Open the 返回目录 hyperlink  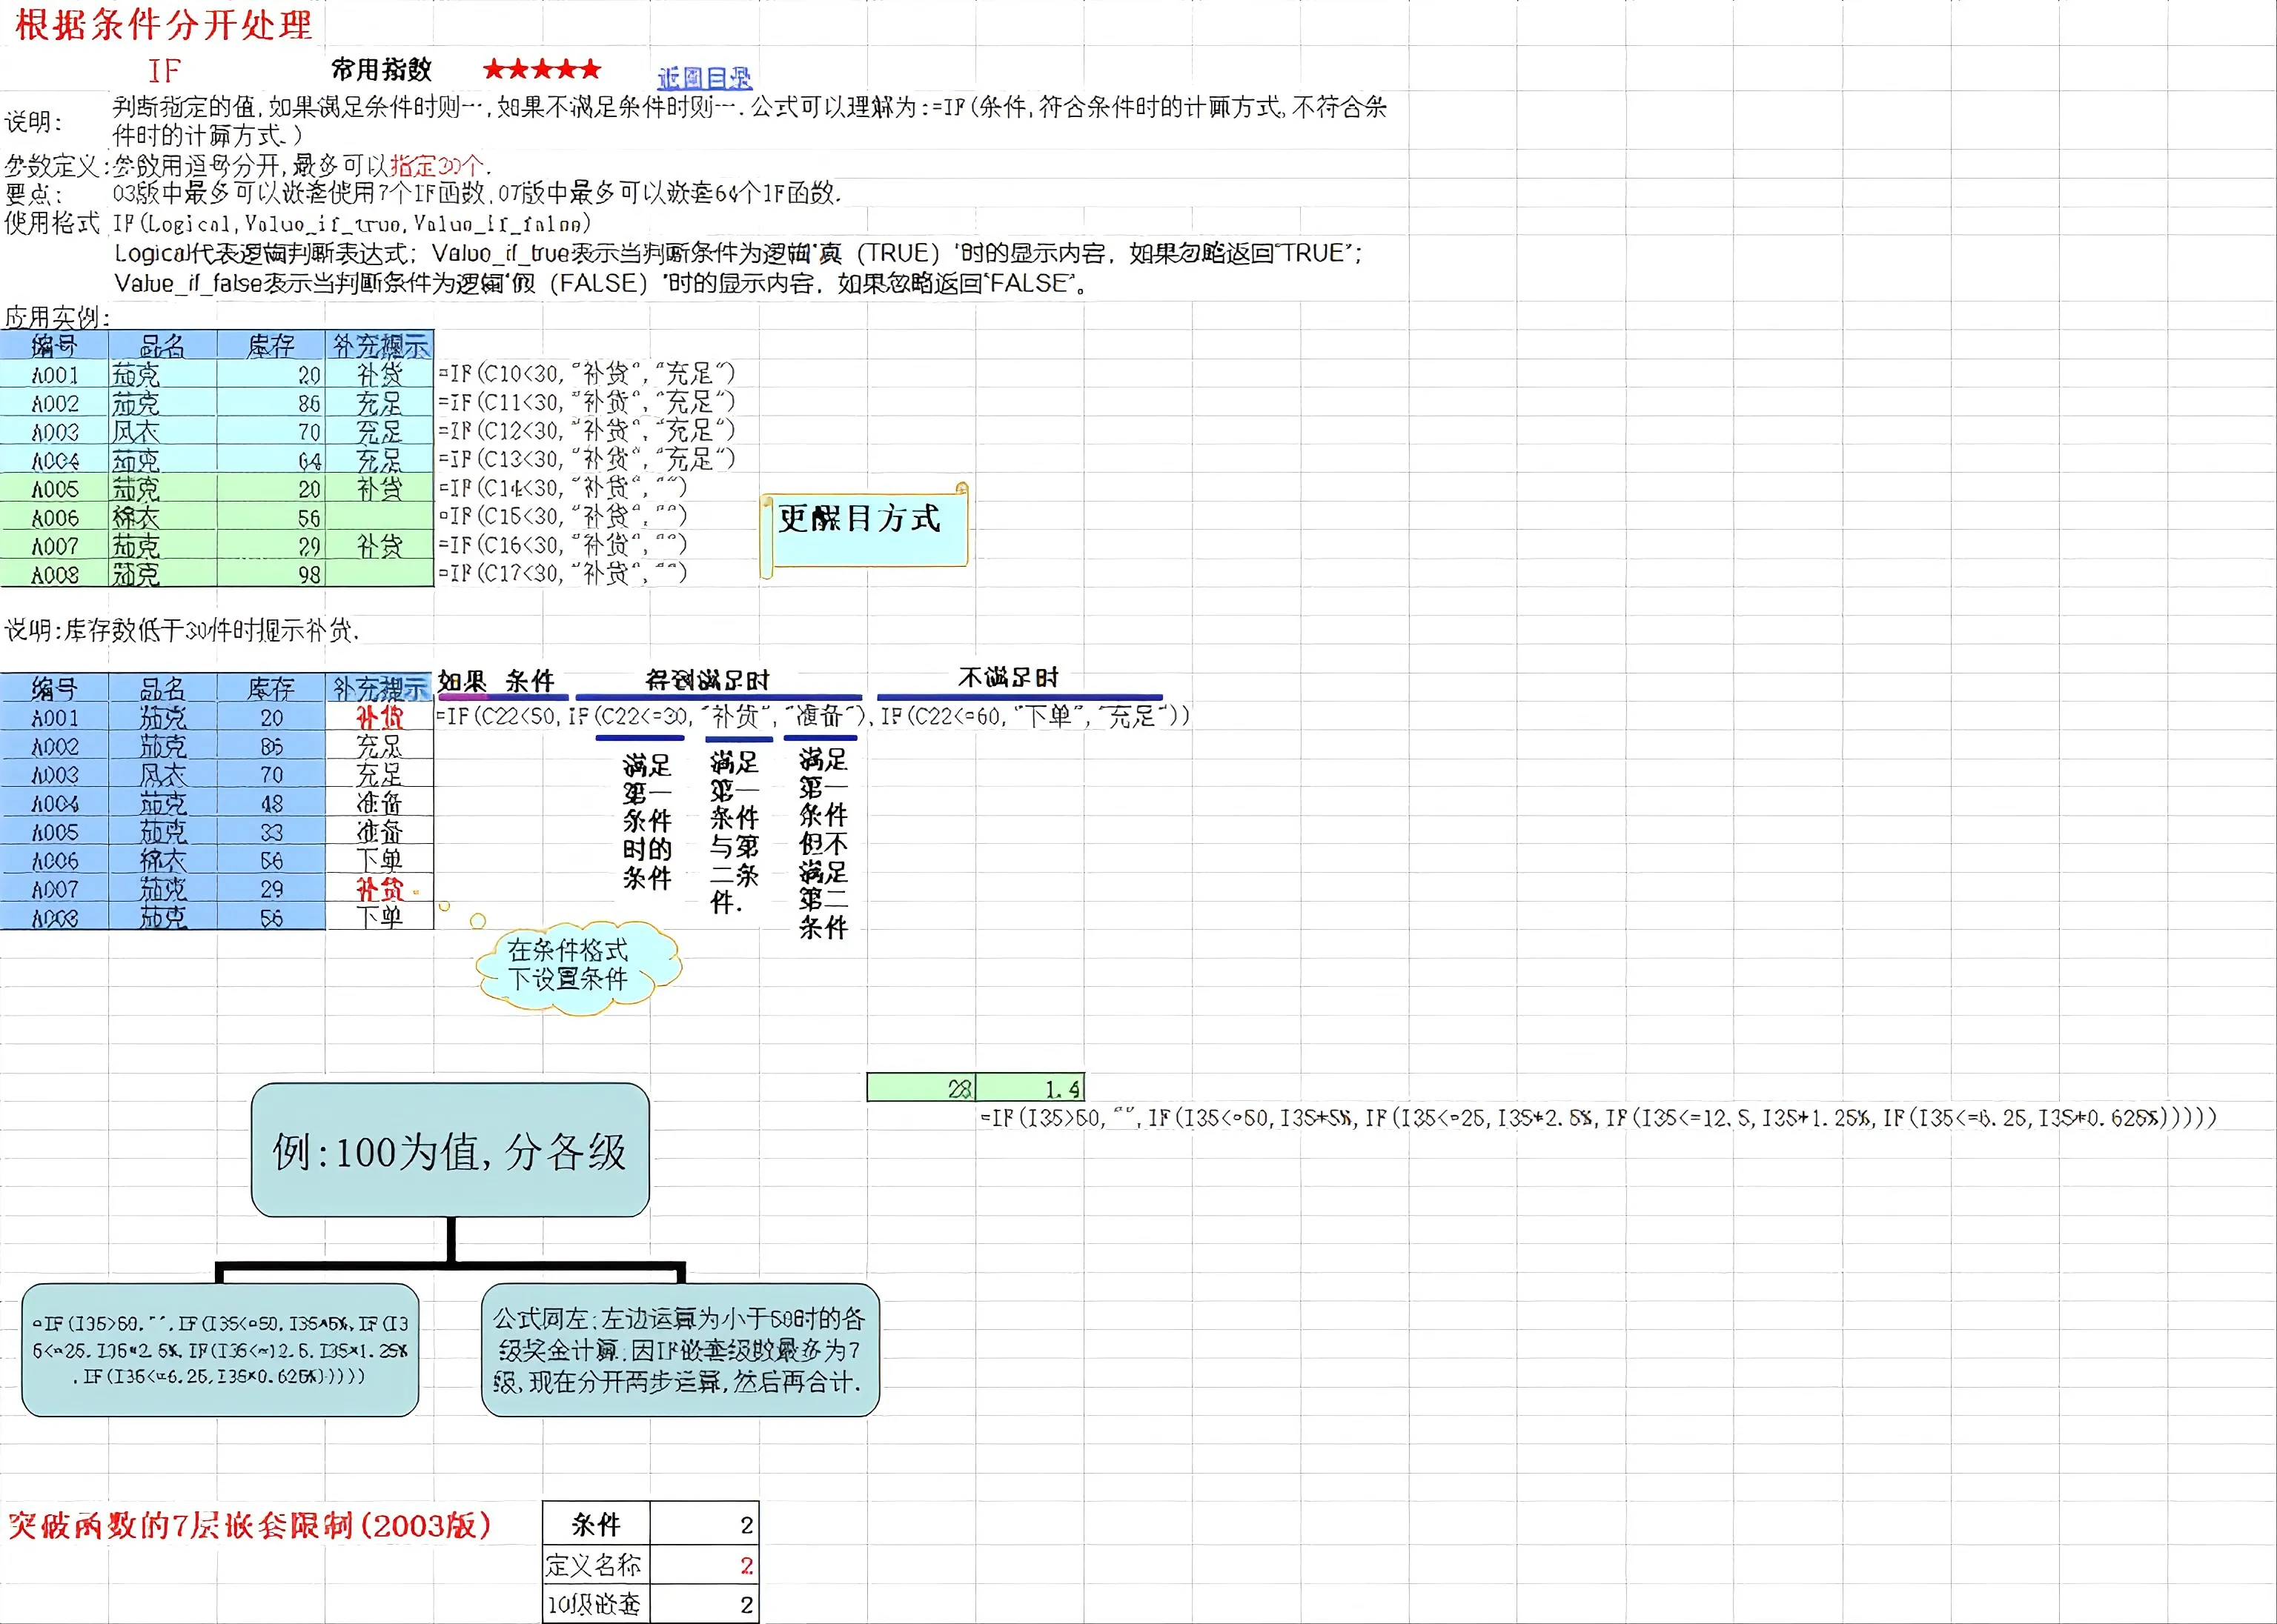704,78
